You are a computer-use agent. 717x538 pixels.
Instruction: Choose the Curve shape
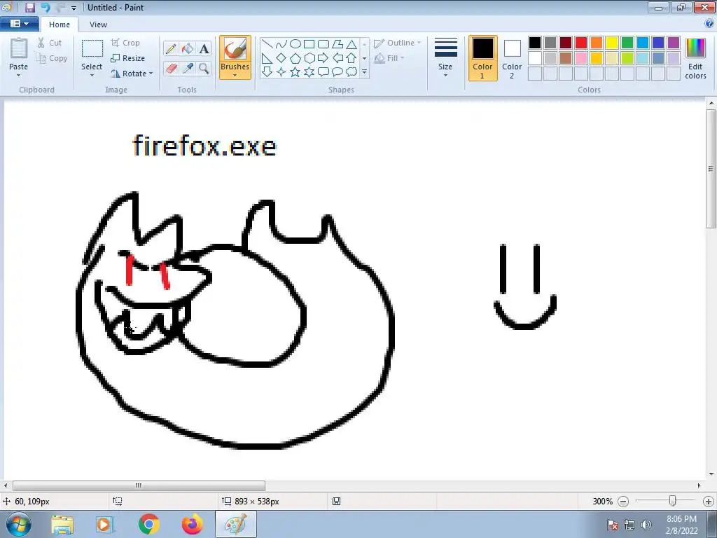pyautogui.click(x=281, y=44)
